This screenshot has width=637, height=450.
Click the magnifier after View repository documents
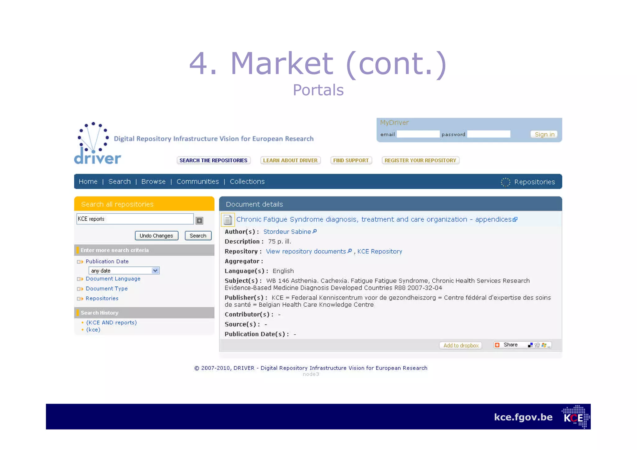(x=350, y=251)
